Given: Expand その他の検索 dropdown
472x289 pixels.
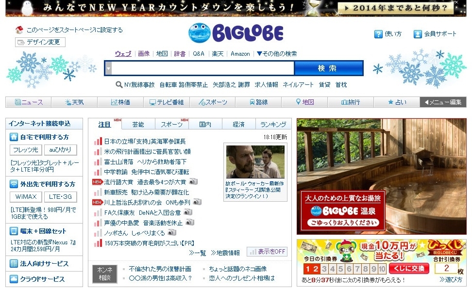Looking at the screenshot, I should coord(277,54).
